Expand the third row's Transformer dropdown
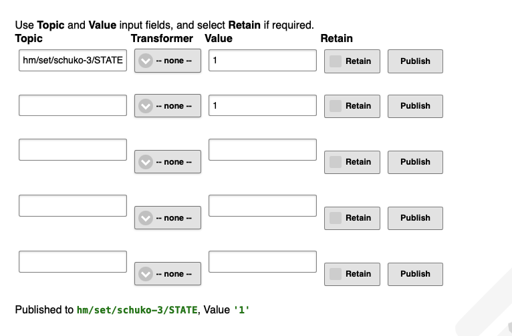Image resolution: width=512 pixels, height=336 pixels. (x=168, y=162)
